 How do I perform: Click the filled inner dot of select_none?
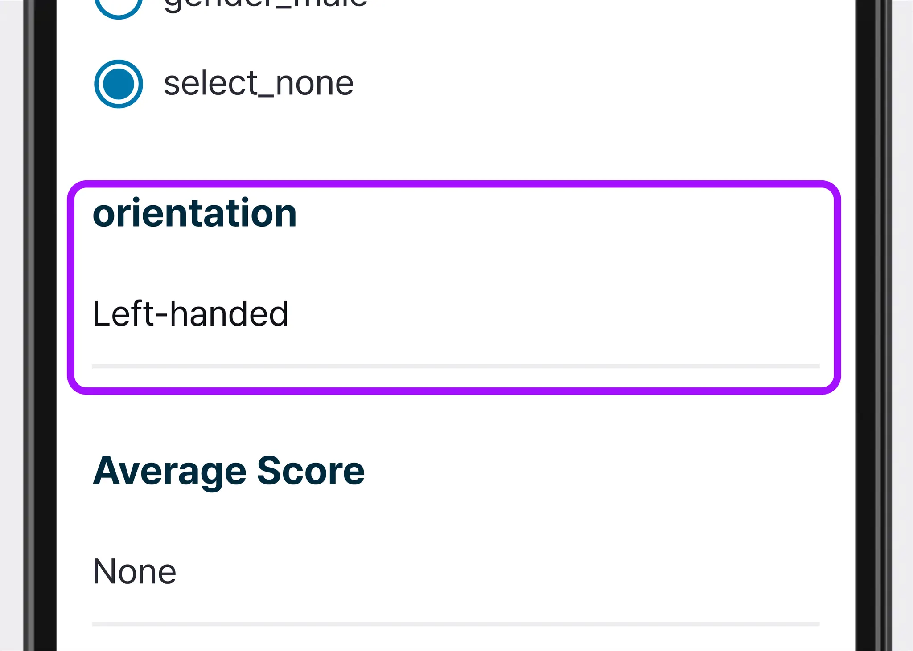click(119, 84)
